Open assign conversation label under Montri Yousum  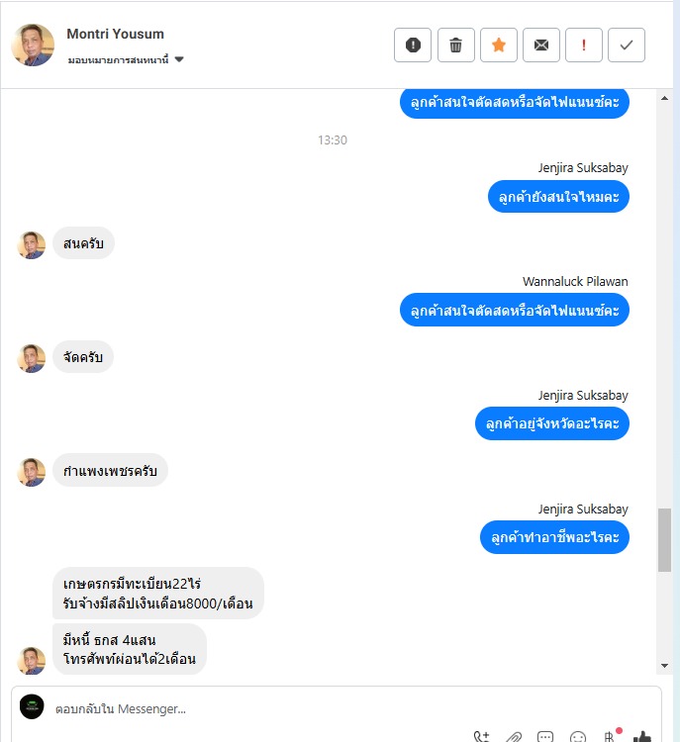click(119, 60)
